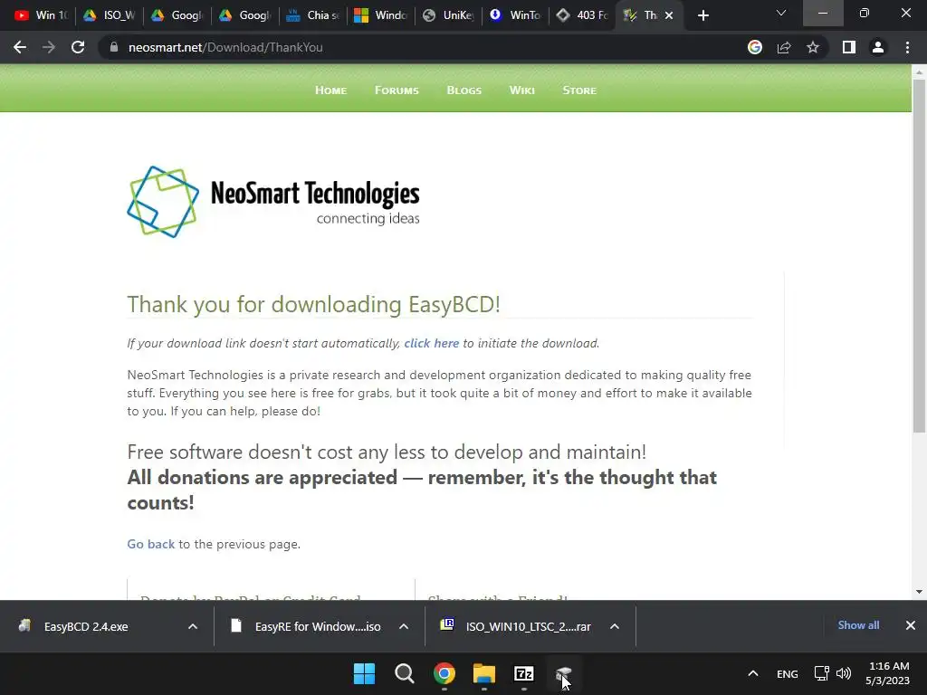Click the browser forward arrow
Image resolution: width=927 pixels, height=695 pixels.
49,47
